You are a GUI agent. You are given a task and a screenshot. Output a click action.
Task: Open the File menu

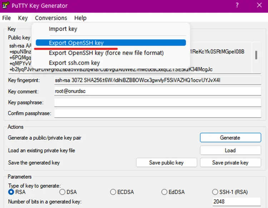click(6, 18)
